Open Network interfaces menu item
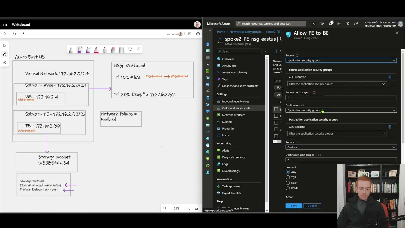405x228 pixels. coord(234,115)
